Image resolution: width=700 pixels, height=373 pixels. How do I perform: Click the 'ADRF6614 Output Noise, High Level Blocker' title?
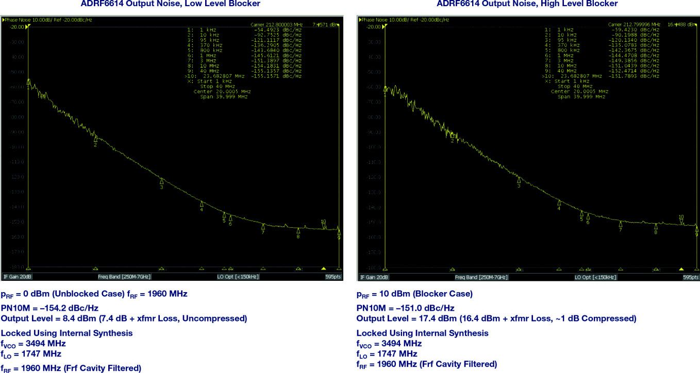(x=527, y=4)
